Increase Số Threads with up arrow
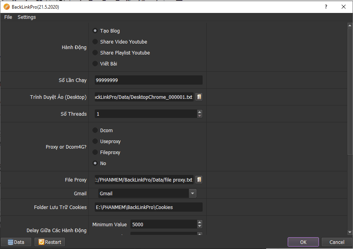353x249 pixels. tap(200, 112)
